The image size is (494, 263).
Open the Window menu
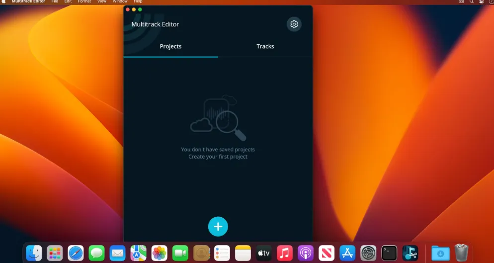click(x=120, y=1)
